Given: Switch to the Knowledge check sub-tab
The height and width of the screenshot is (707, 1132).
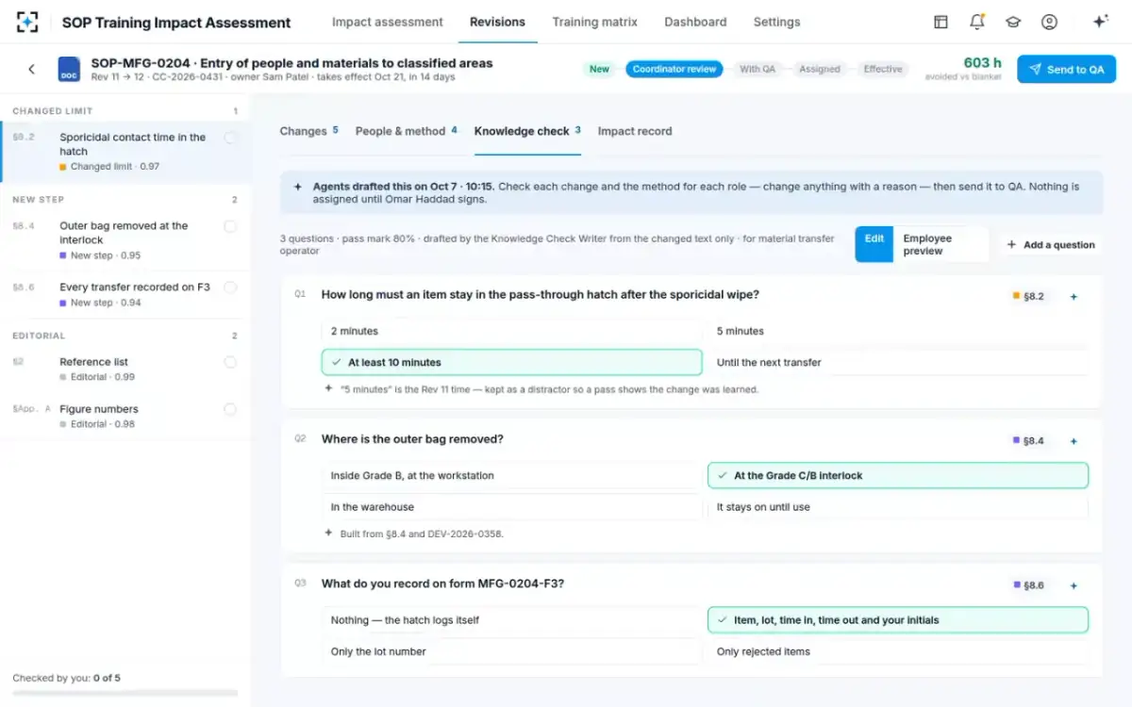Looking at the screenshot, I should (527, 131).
